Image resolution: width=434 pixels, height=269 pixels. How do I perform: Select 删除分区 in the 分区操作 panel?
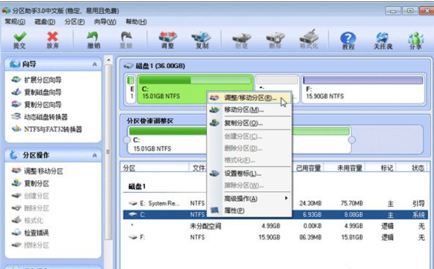tap(30, 208)
